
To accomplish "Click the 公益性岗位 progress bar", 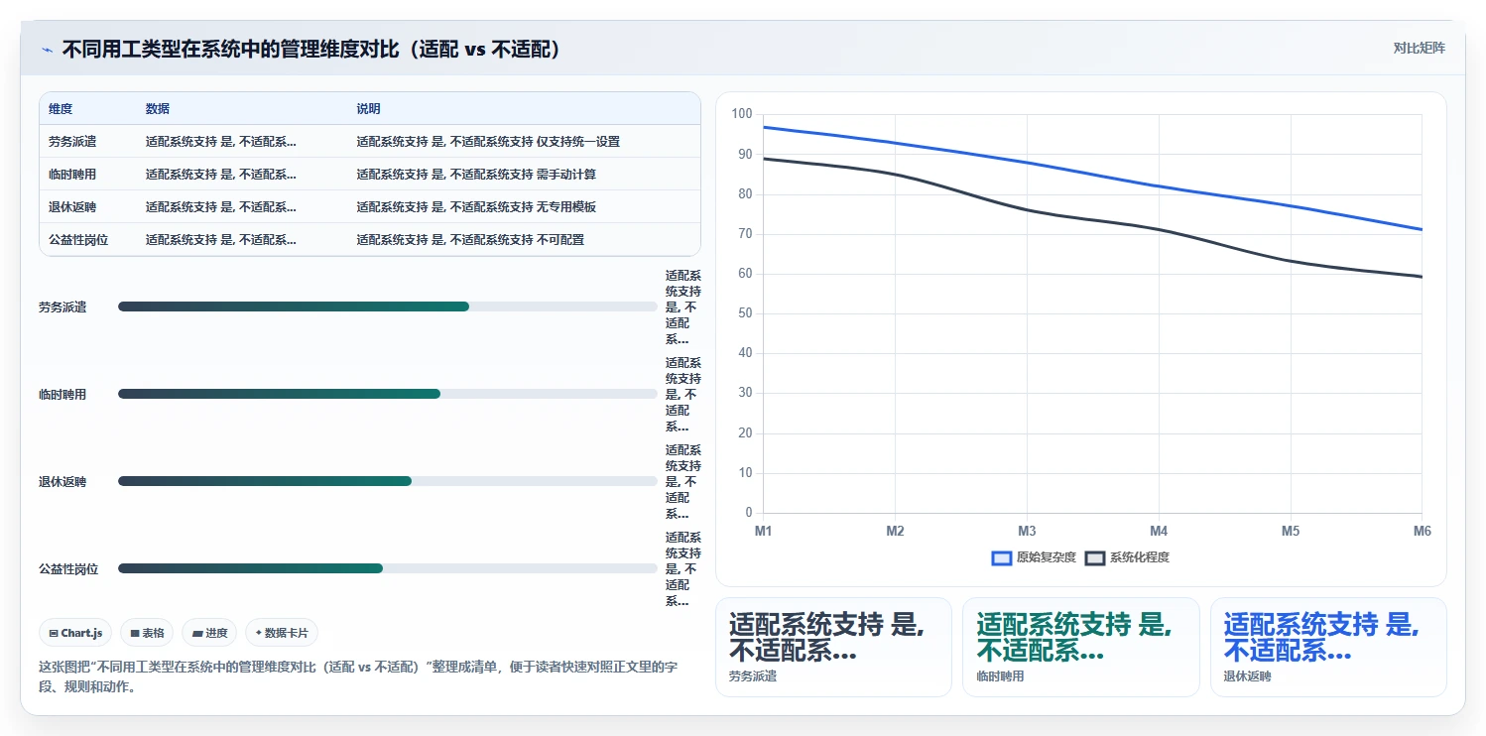I will [388, 568].
